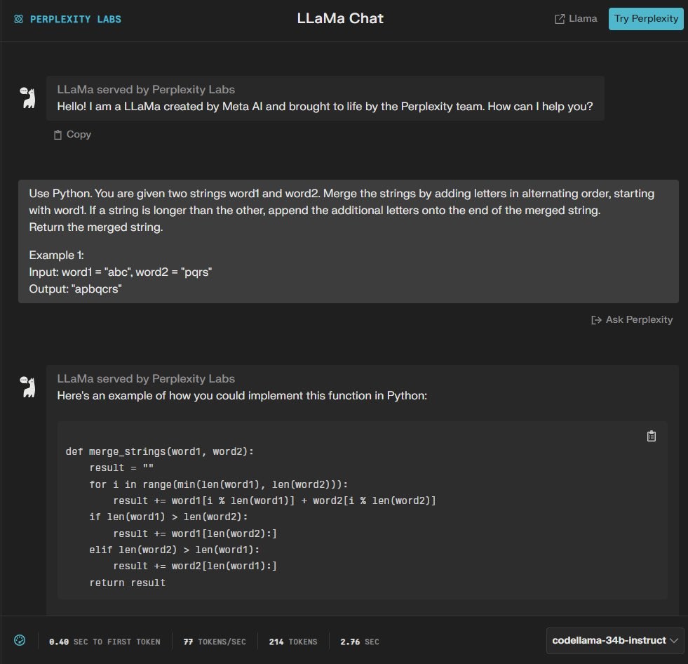The height and width of the screenshot is (664, 688).
Task: Click the Perplexity Labs logo icon
Action: click(18, 19)
